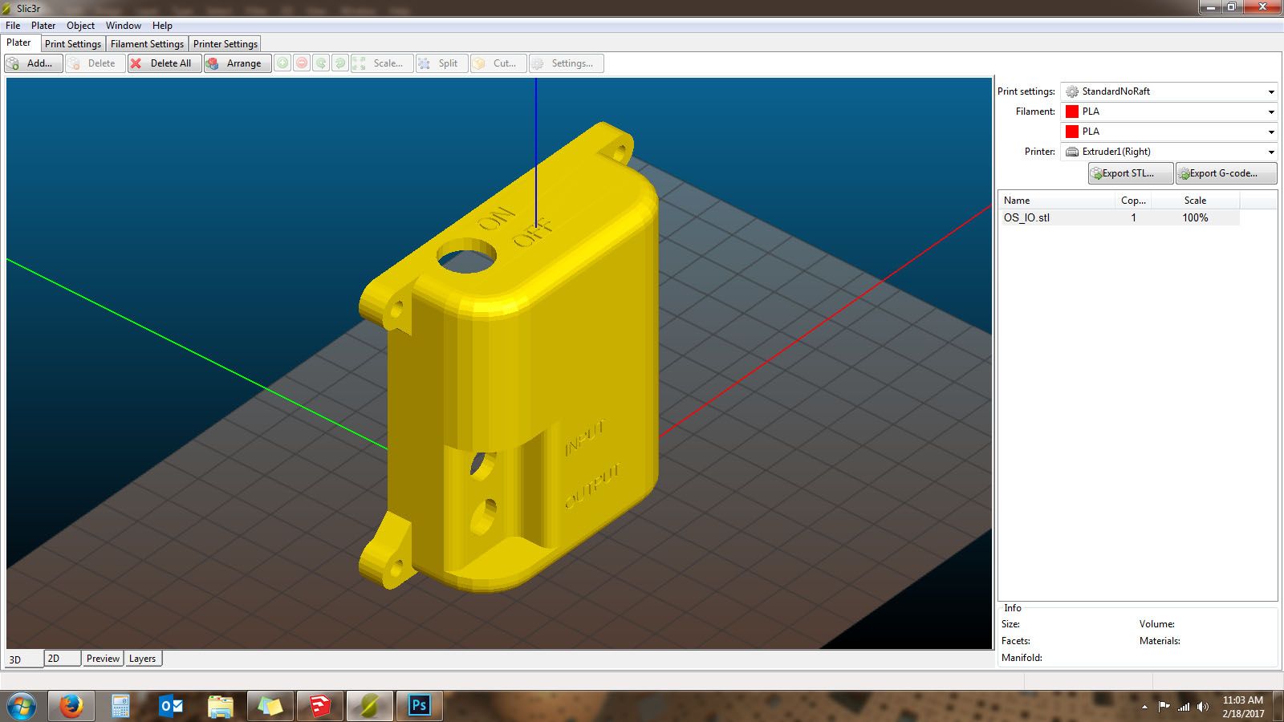The height and width of the screenshot is (722, 1284).
Task: Select the rotate counter-clockwise arrow icon
Action: tap(321, 63)
